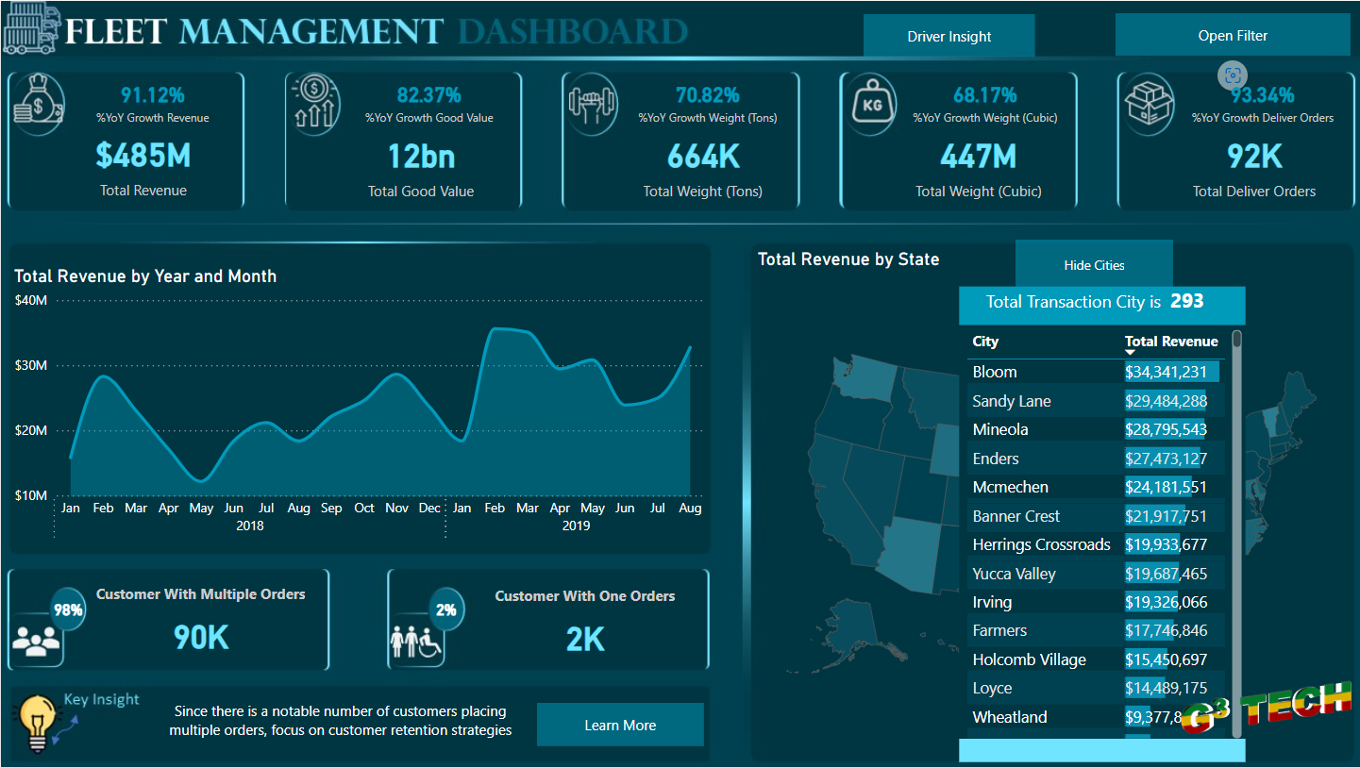The width and height of the screenshot is (1360, 768).
Task: Click the 12bn Total Good Value figure
Action: [421, 155]
